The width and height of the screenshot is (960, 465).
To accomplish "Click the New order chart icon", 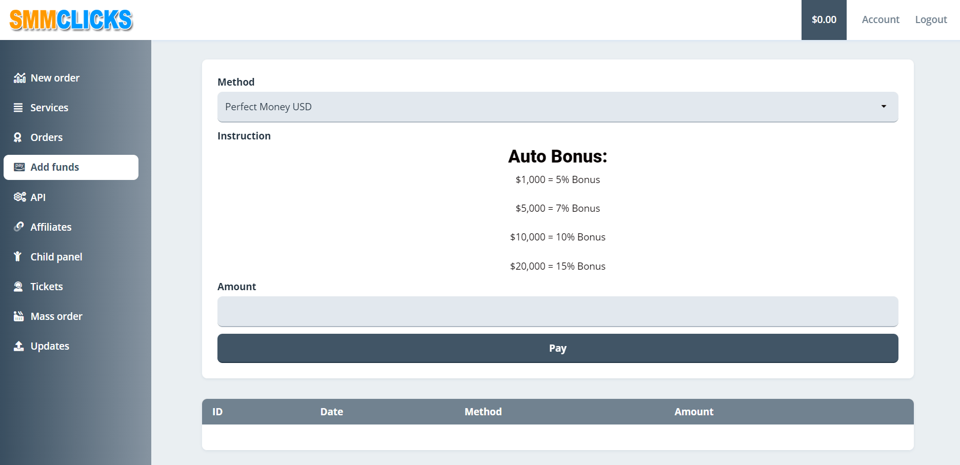I will [x=19, y=78].
